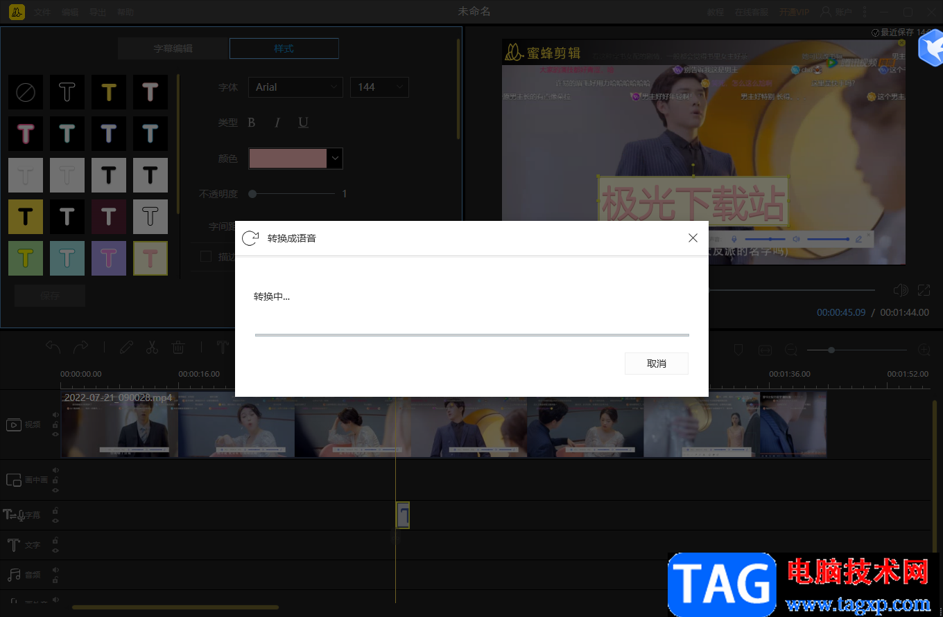Screen dimensions: 943x617
Task: Switch to the 字幕编辑 tab
Action: click(173, 48)
